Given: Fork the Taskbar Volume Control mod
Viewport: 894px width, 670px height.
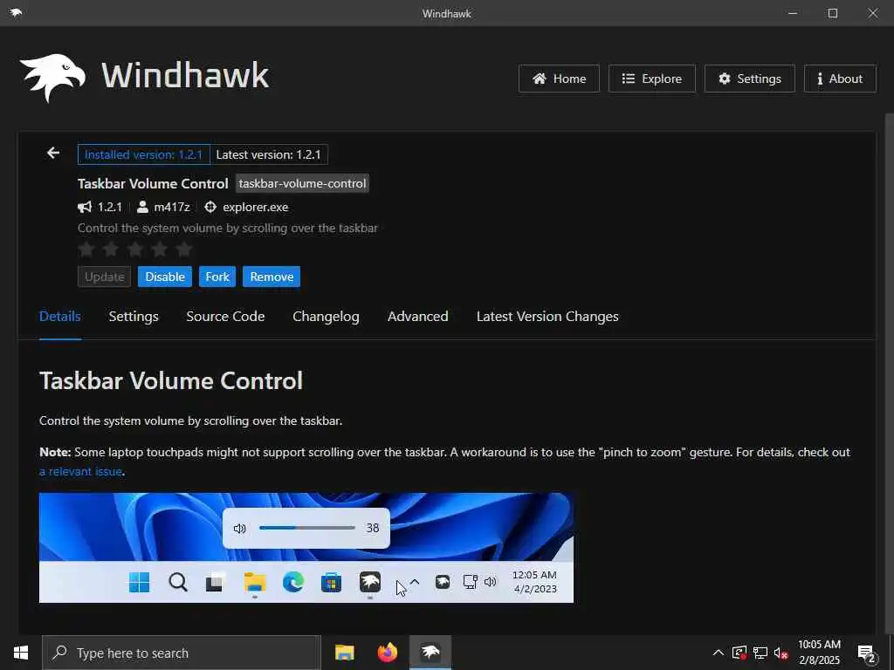Looking at the screenshot, I should tap(217, 277).
